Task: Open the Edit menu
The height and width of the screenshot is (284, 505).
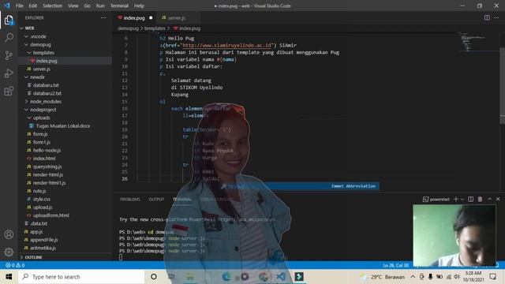Action: [x=33, y=6]
